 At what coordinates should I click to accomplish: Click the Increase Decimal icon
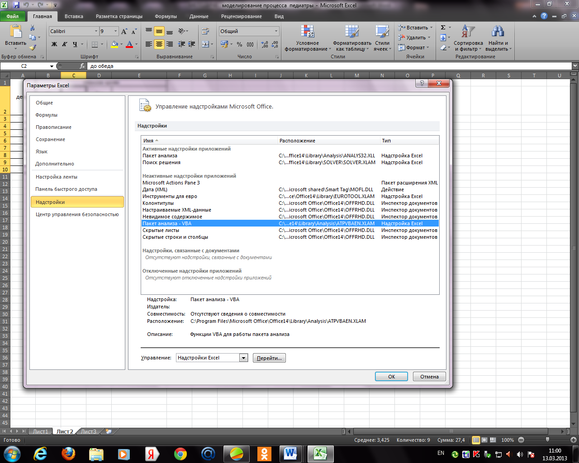pos(265,44)
